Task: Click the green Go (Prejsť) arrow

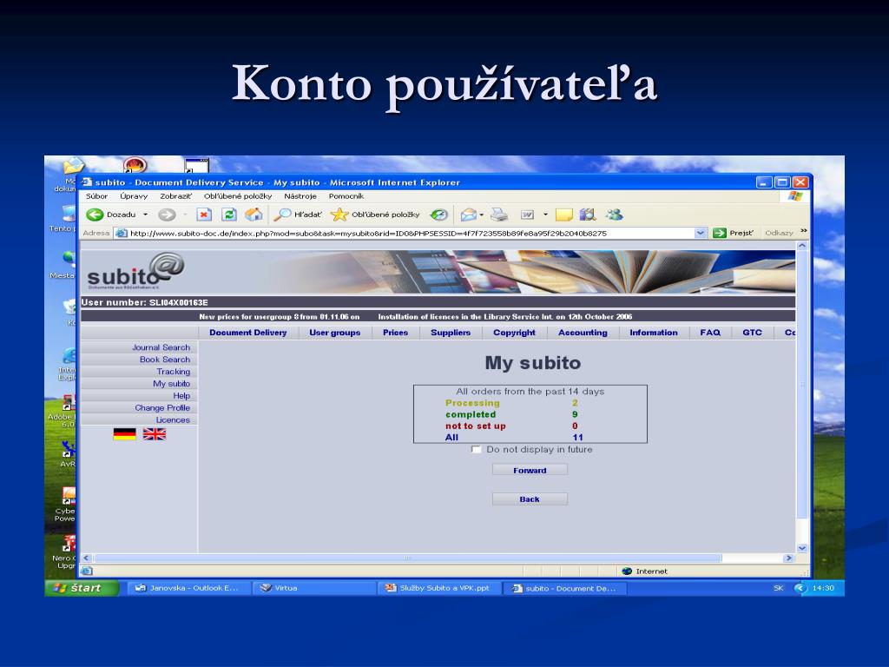Action: pyautogui.click(x=720, y=233)
